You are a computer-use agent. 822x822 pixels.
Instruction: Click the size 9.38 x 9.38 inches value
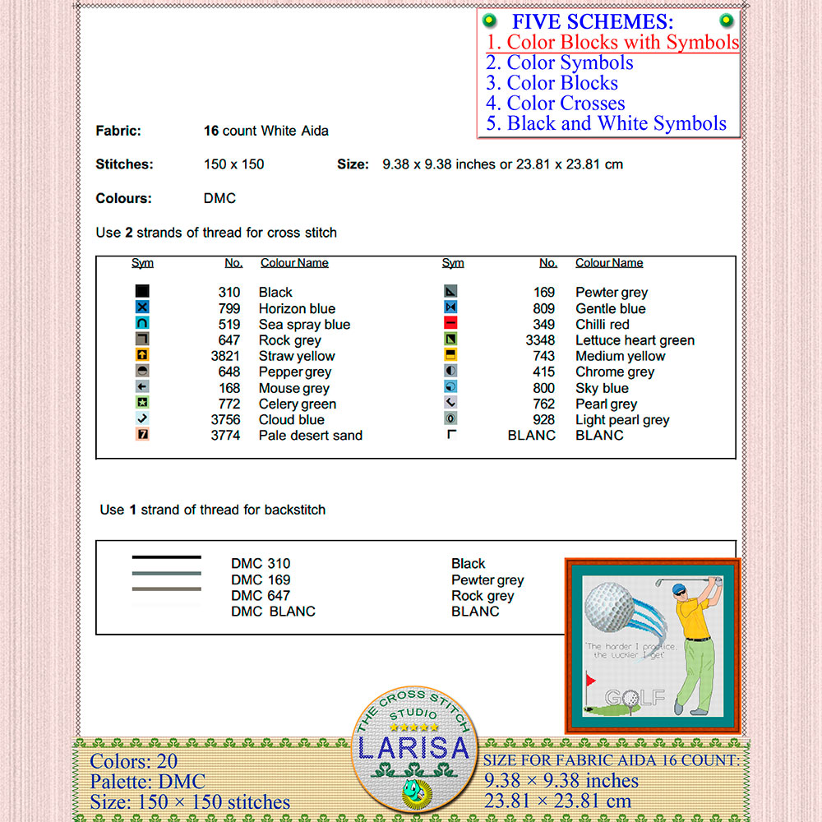pyautogui.click(x=503, y=164)
